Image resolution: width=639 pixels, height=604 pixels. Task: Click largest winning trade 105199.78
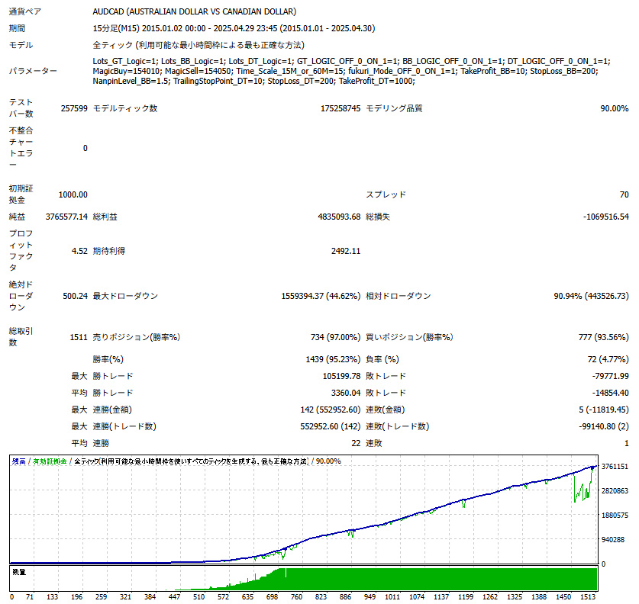coord(341,376)
